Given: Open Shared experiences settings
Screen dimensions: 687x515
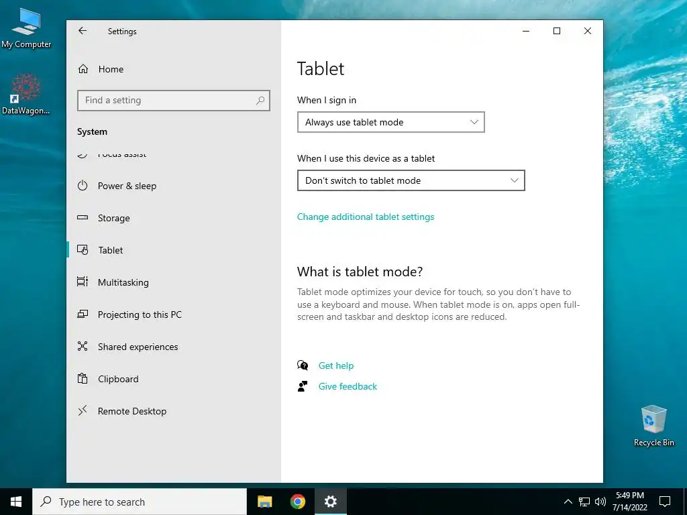Looking at the screenshot, I should coord(174,347).
